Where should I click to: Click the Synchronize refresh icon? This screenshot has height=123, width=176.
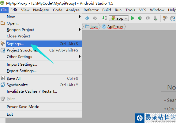3,85
